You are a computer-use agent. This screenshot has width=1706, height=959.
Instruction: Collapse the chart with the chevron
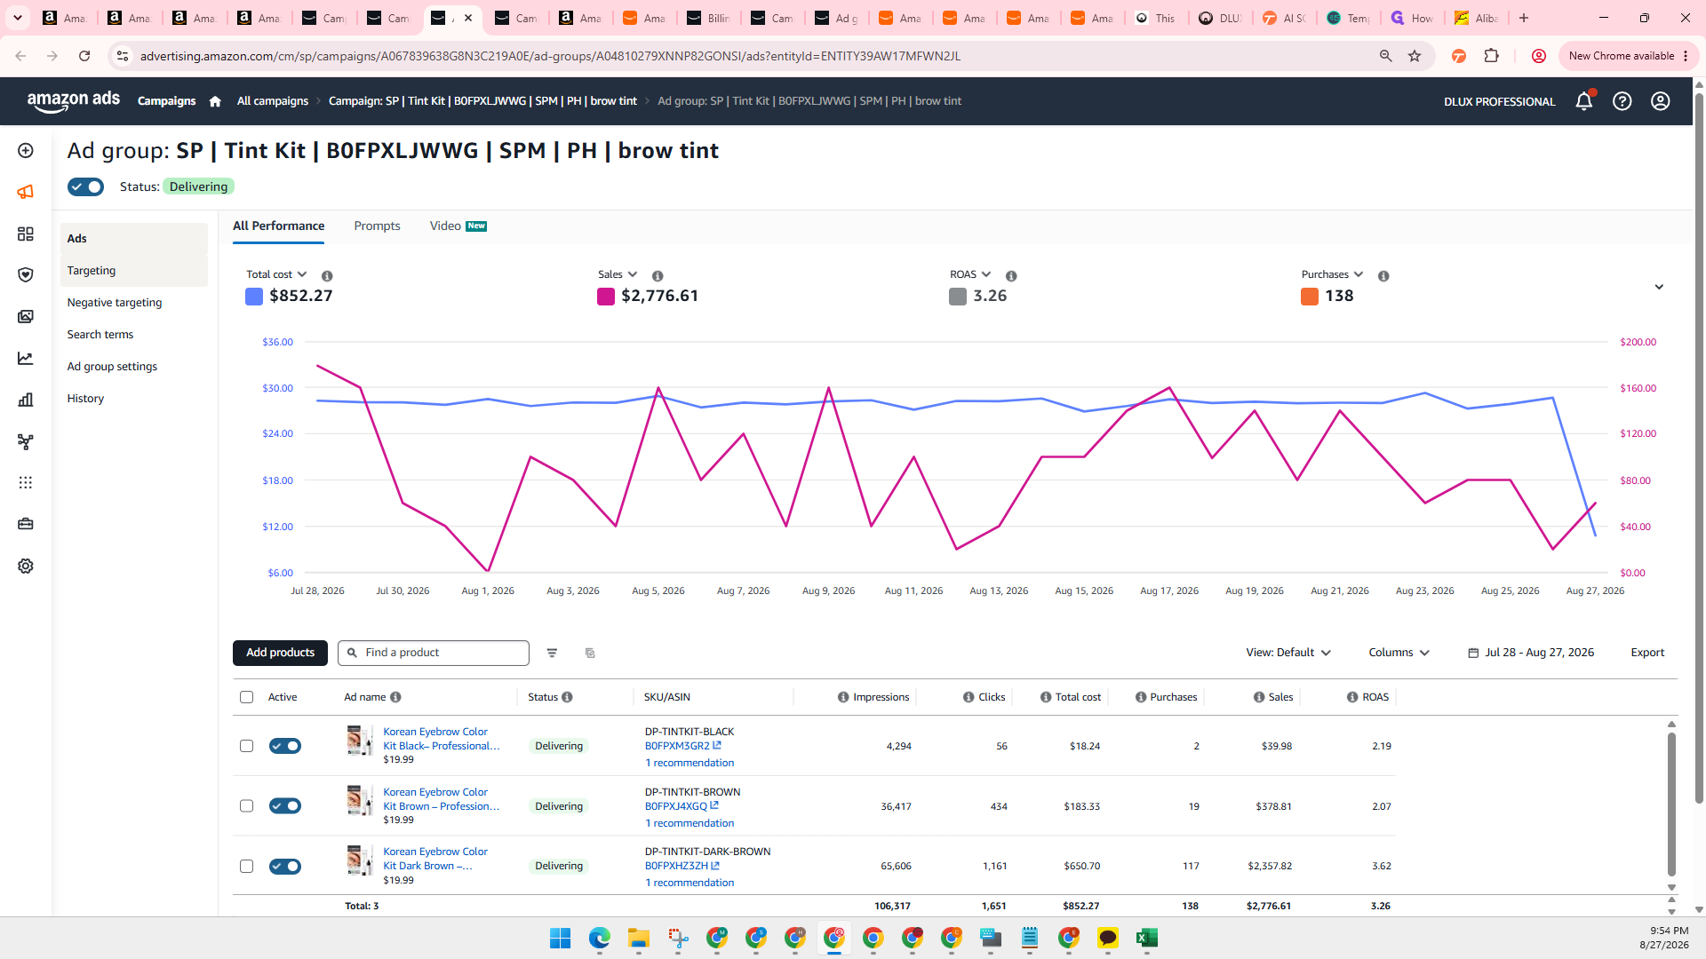pos(1659,287)
